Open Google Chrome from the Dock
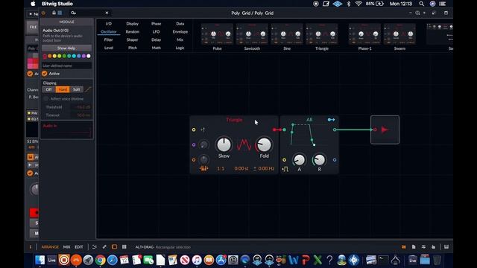The width and height of the screenshot is (477, 268). point(100,260)
